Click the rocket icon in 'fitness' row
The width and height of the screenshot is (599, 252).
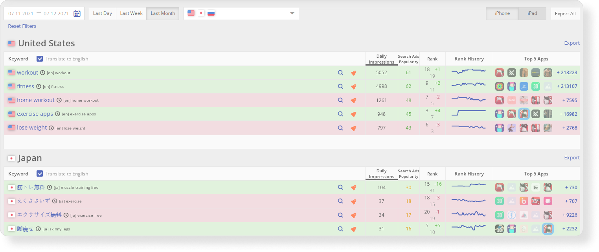click(x=353, y=86)
